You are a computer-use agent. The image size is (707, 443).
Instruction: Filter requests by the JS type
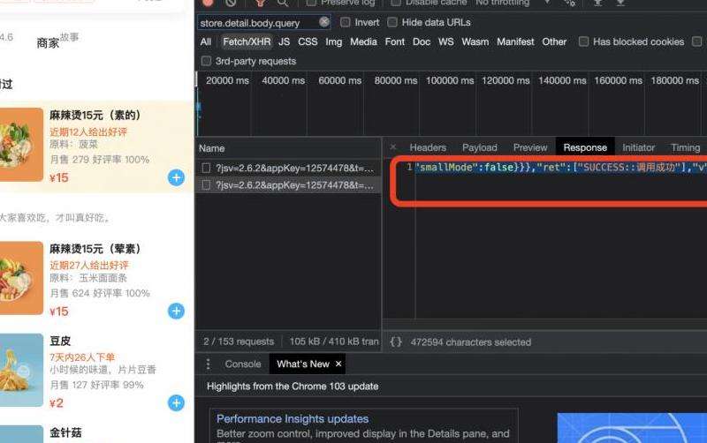[x=284, y=41]
